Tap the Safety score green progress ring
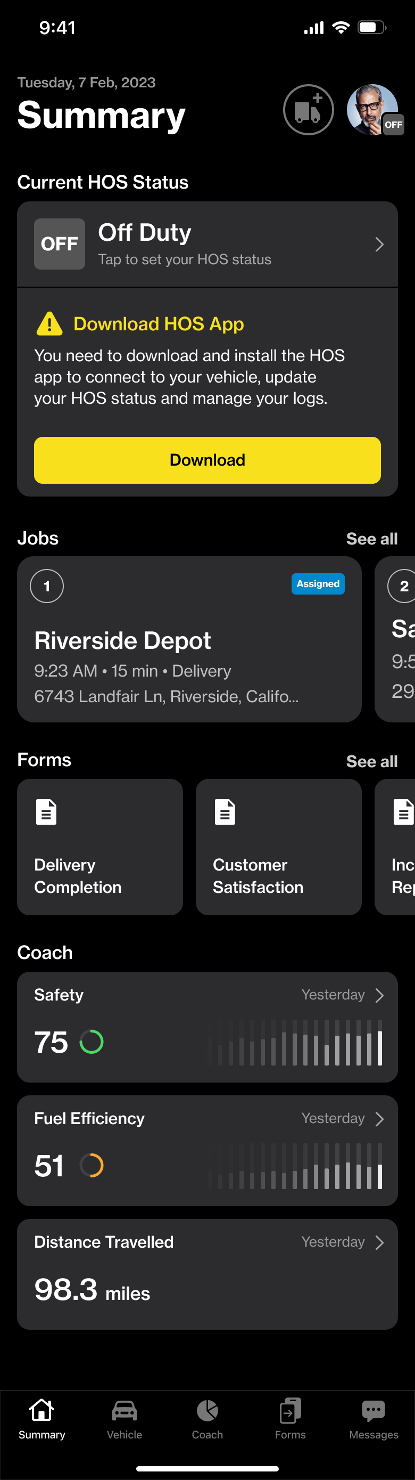 click(x=92, y=1042)
